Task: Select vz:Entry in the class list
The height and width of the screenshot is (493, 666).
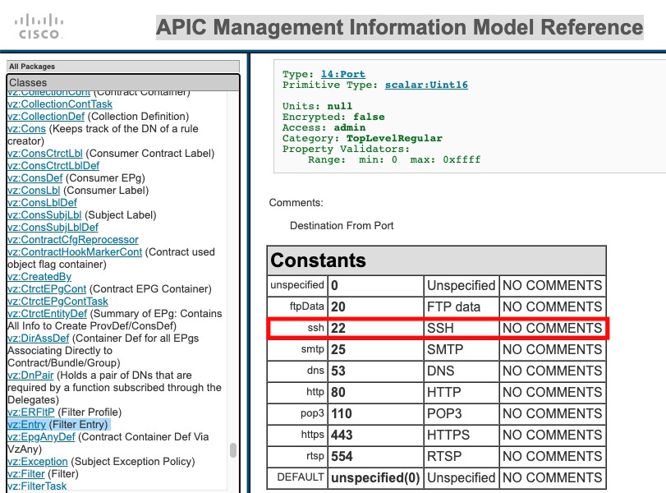Action: (x=27, y=425)
